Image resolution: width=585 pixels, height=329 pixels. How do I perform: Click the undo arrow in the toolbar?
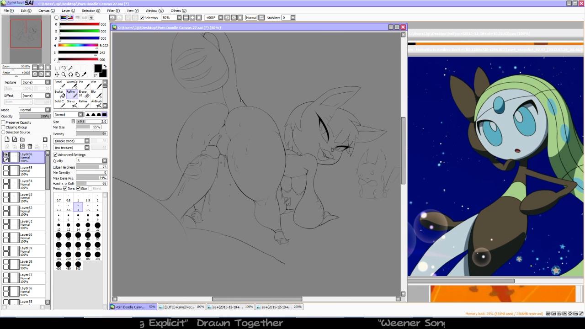(112, 17)
